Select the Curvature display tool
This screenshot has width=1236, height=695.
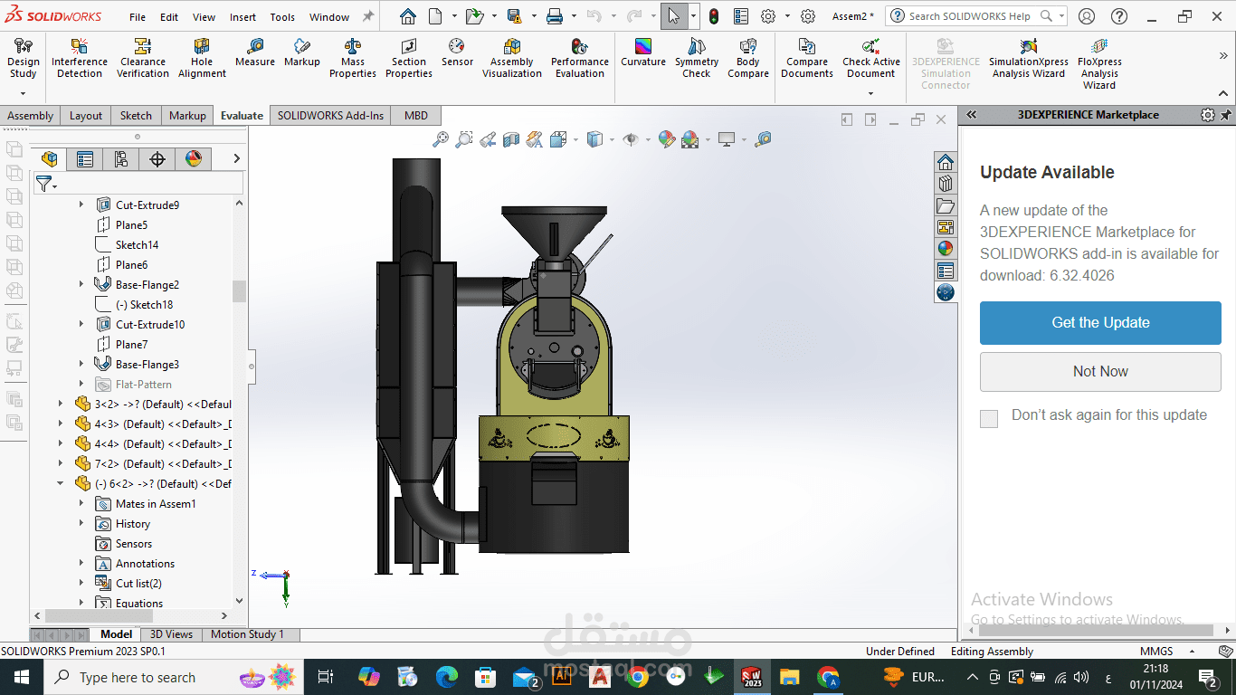[643, 53]
